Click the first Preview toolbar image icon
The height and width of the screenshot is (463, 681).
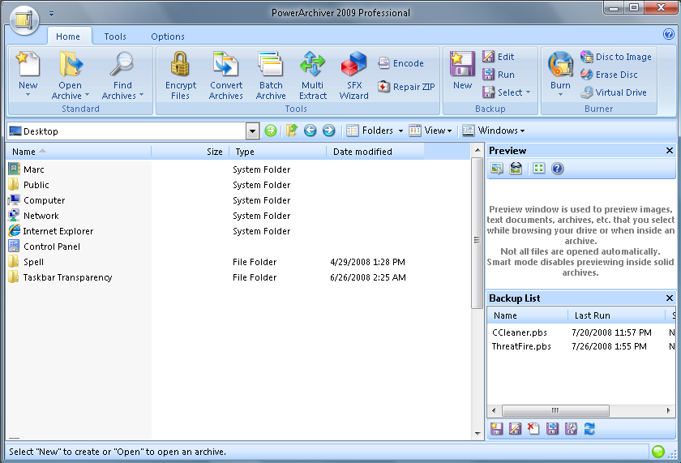coord(497,169)
